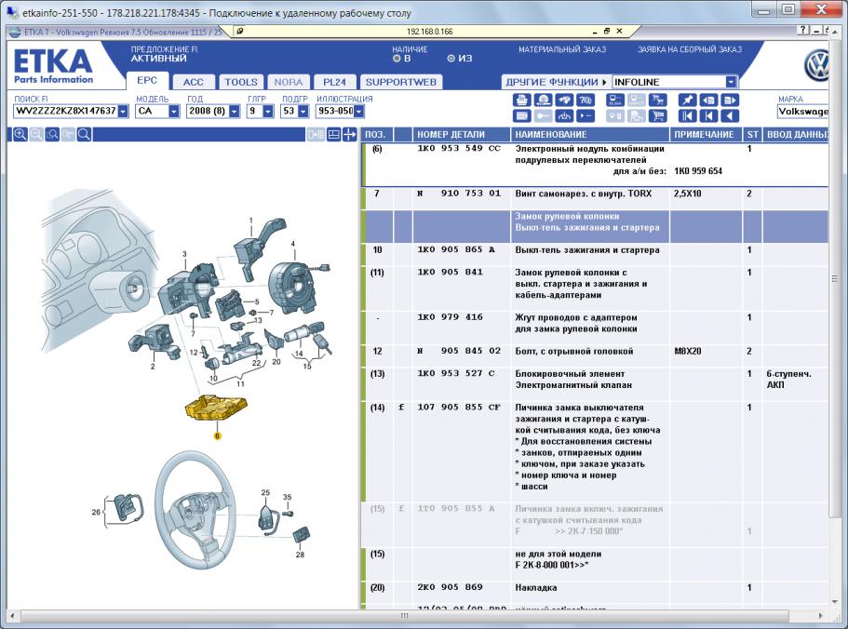Click the highlighted part 6 in illustration
Screen dimensions: 848x629
[x=216, y=408]
